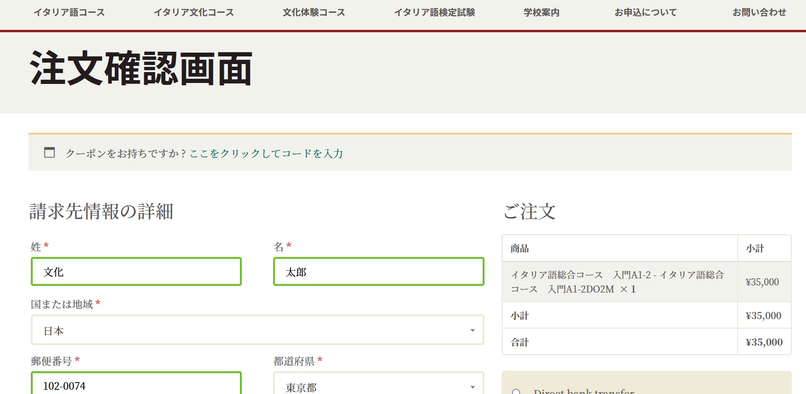The width and height of the screenshot is (806, 394).
Task: Click the 商品 column header in the order table
Action: [x=520, y=248]
